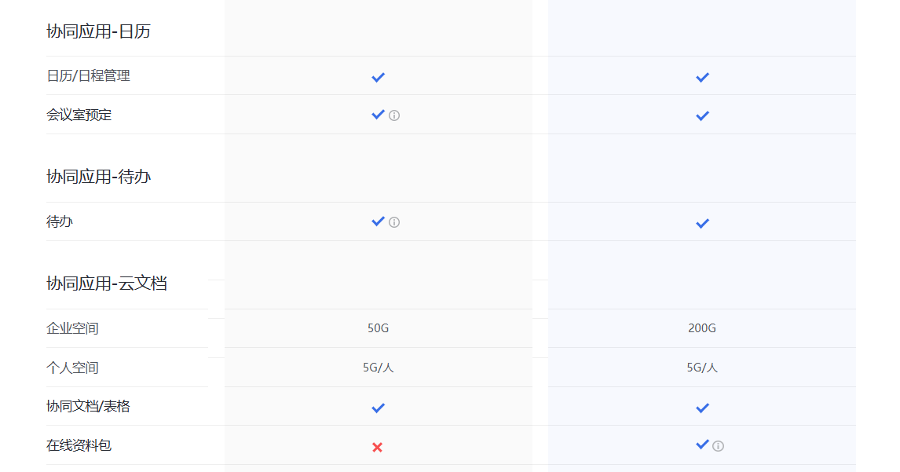Click red cross in 在线资料包 row
Screen dimensions: 900x472
tap(377, 447)
